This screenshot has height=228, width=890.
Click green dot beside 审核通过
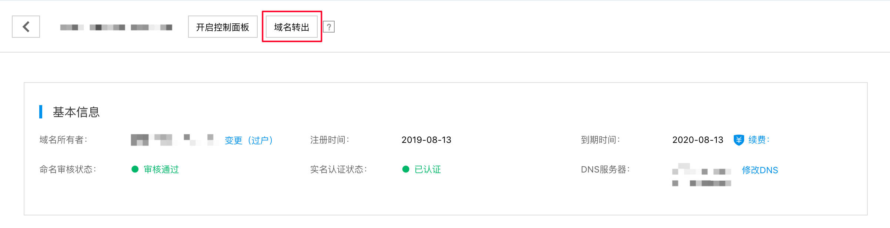click(x=135, y=169)
